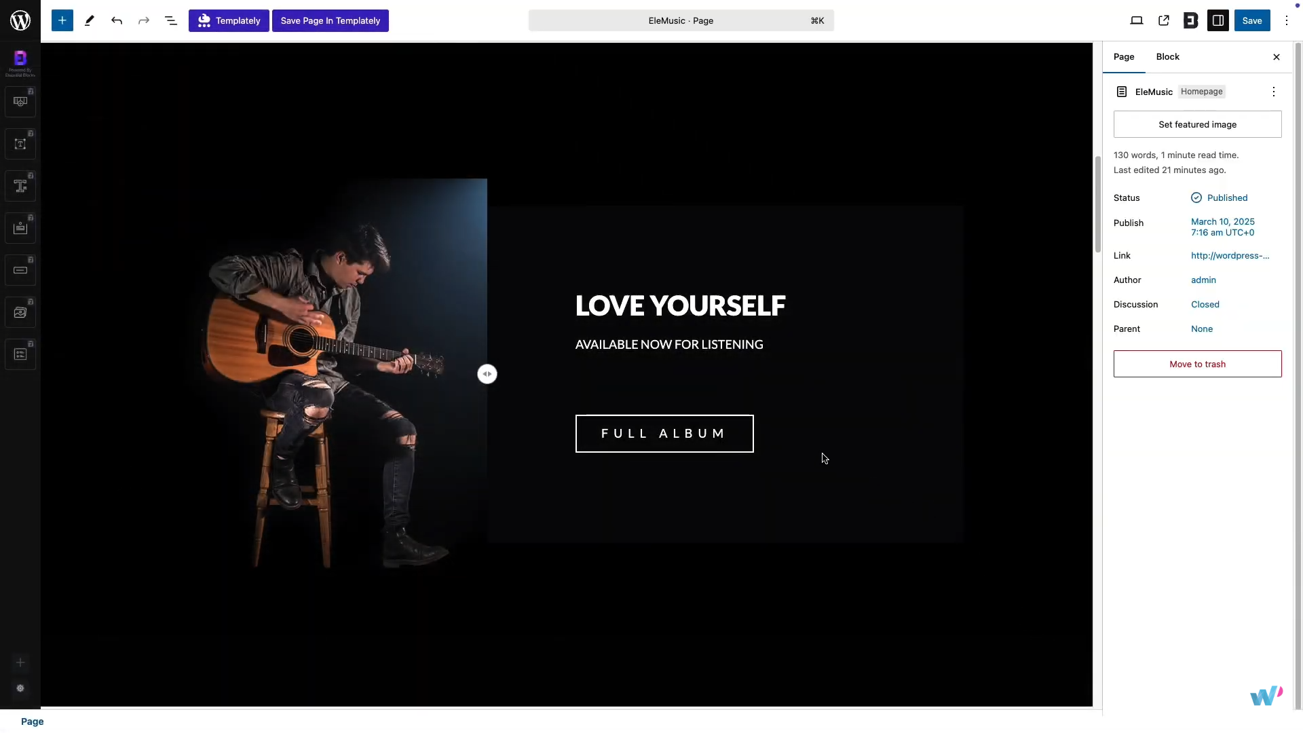Switch to the Block tab
Screen dimensions: 1303x733
coord(1167,57)
